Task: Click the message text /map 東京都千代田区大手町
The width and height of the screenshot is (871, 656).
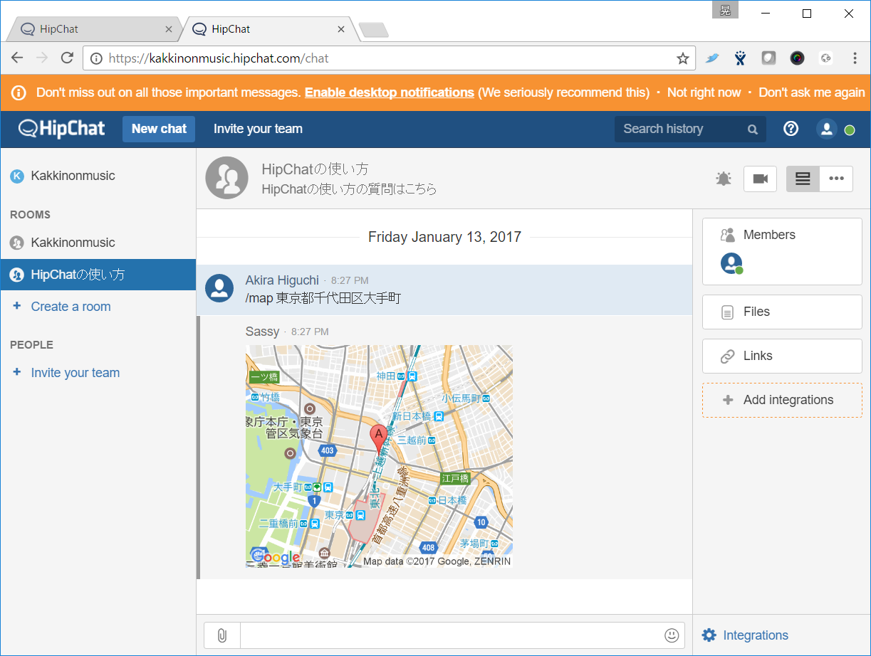Action: coord(323,298)
